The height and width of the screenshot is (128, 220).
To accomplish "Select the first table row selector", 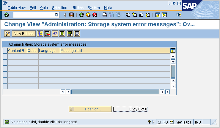I will 5,56.
